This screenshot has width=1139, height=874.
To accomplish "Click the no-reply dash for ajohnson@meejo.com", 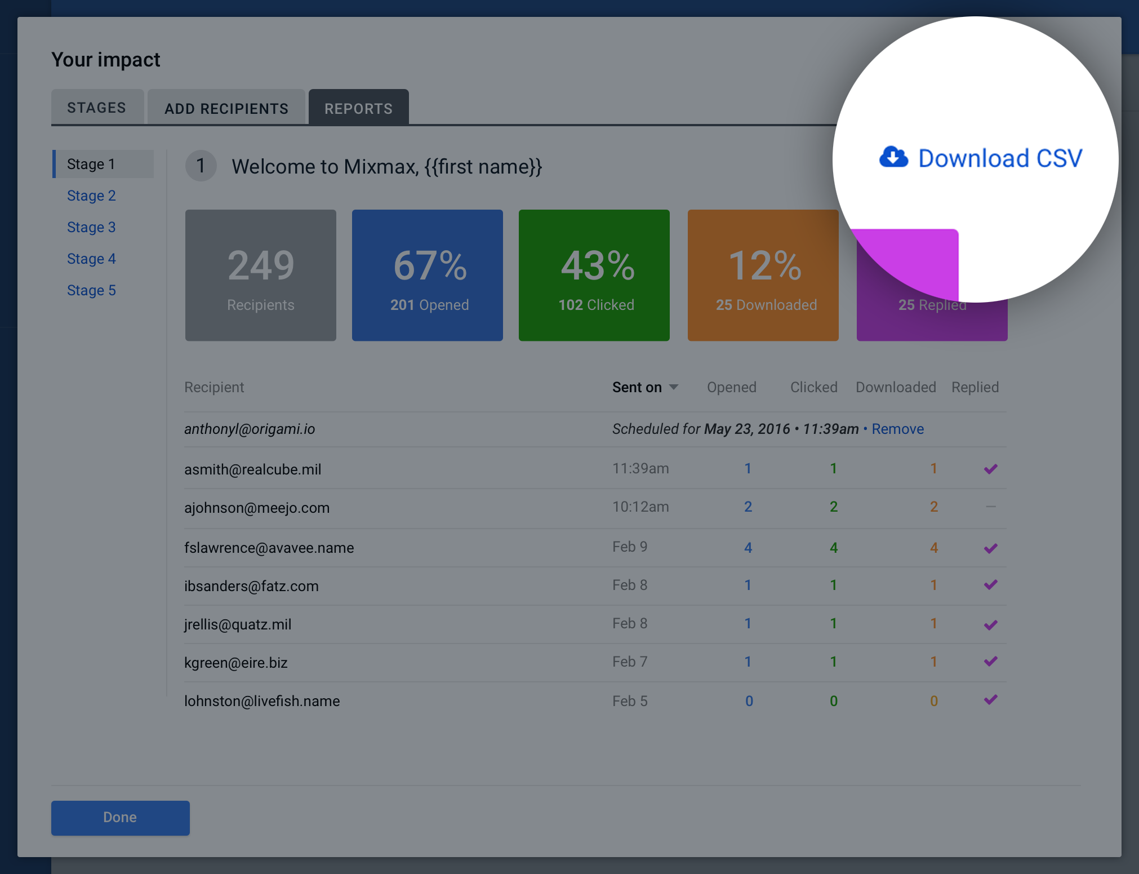I will tap(991, 507).
